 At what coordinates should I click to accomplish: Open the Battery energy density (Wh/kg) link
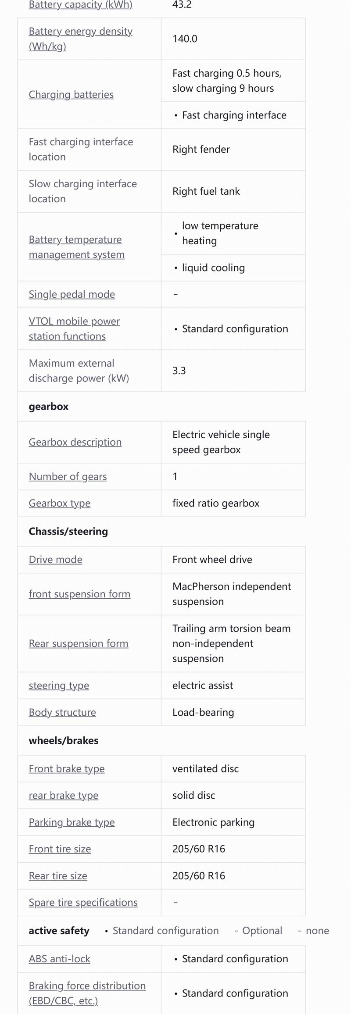tap(81, 39)
